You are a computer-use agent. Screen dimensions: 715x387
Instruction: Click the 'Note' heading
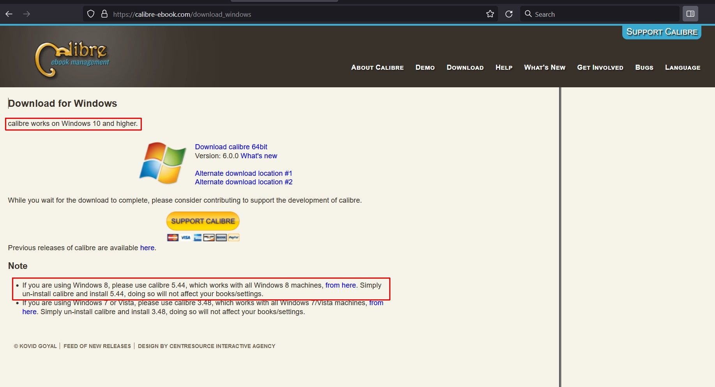point(18,266)
